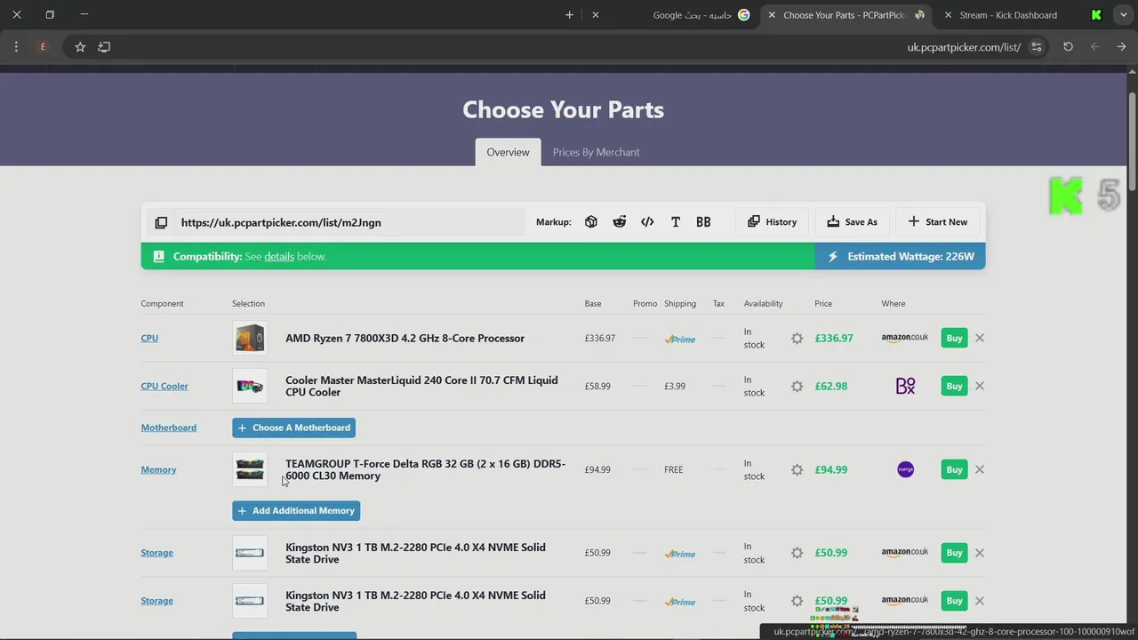Click the Amazon.co.uk logo in CPU row
1138x640 pixels.
click(905, 339)
